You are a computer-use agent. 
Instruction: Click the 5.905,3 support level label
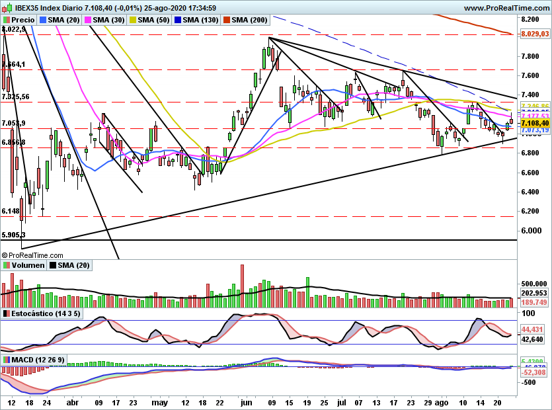pos(13,235)
